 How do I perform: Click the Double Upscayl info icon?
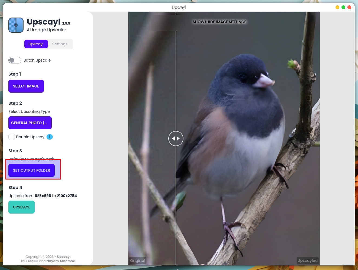[x=50, y=137]
